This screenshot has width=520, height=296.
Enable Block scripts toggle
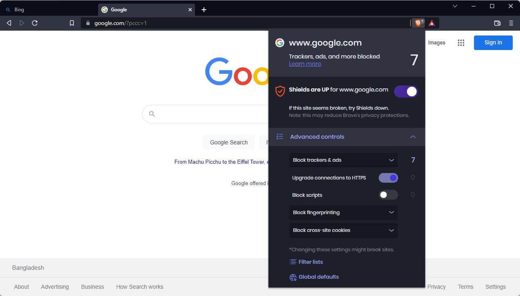tap(388, 195)
